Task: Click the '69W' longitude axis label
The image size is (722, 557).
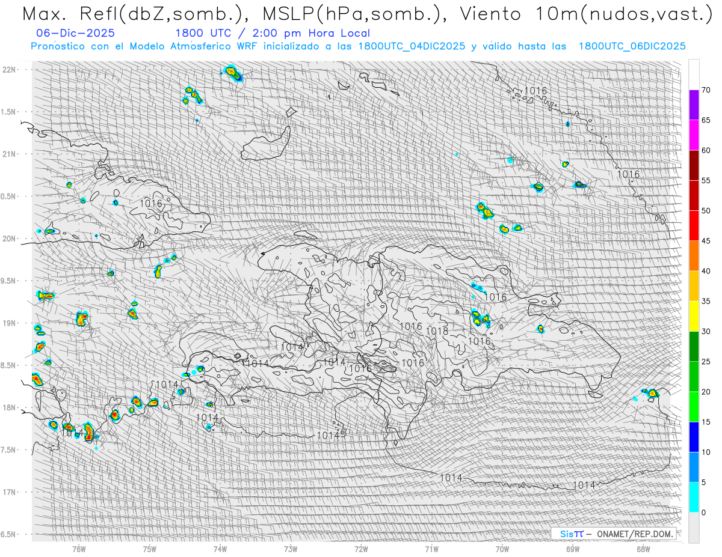Action: [572, 549]
